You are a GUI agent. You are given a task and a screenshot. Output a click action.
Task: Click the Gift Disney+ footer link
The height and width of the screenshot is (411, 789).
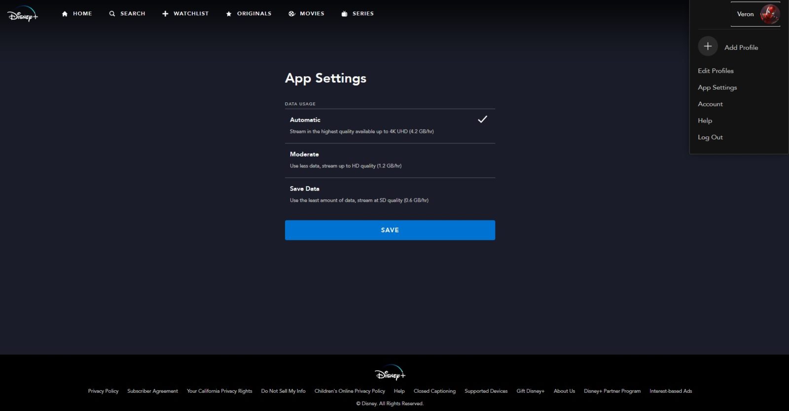click(530, 391)
